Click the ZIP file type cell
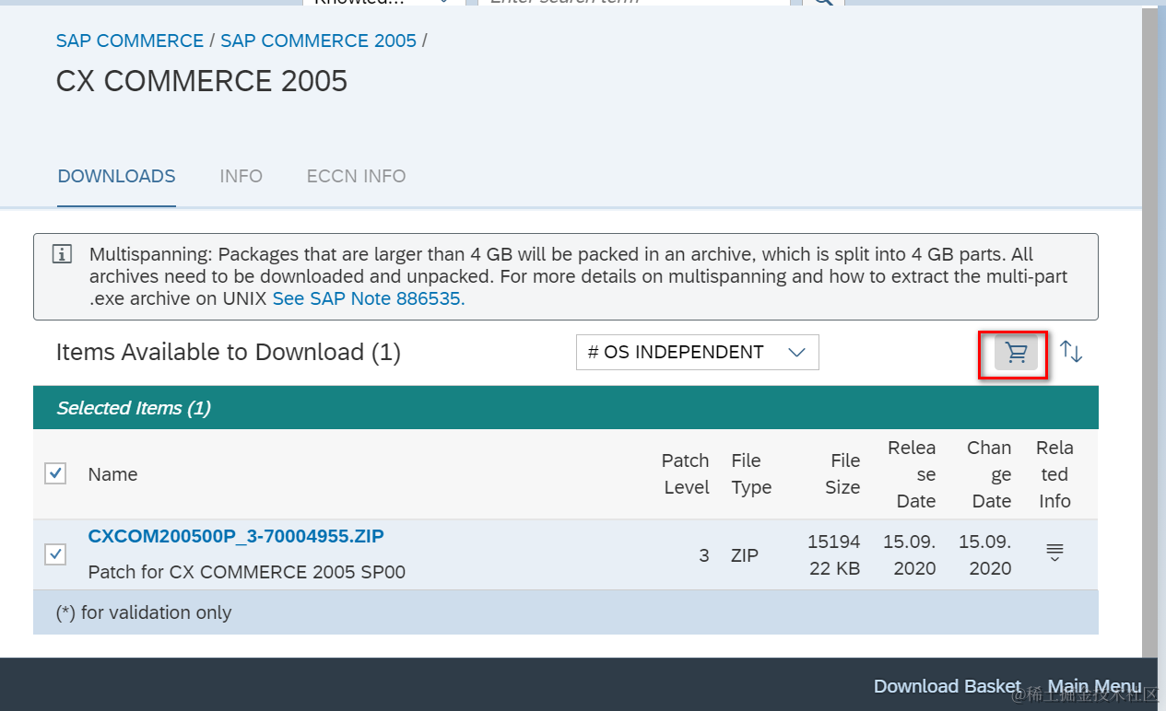1166x711 pixels. click(744, 555)
